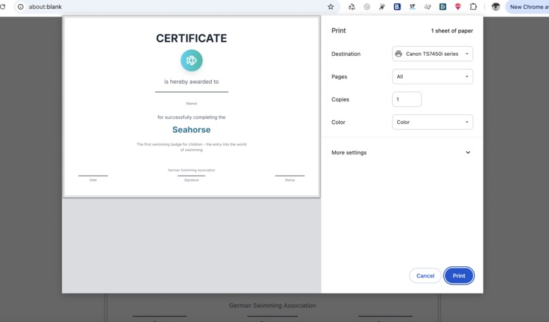
Task: Click the Copies number field
Action: click(407, 99)
